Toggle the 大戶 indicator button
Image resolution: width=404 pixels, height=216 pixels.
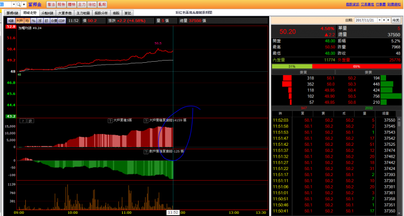[19, 21]
